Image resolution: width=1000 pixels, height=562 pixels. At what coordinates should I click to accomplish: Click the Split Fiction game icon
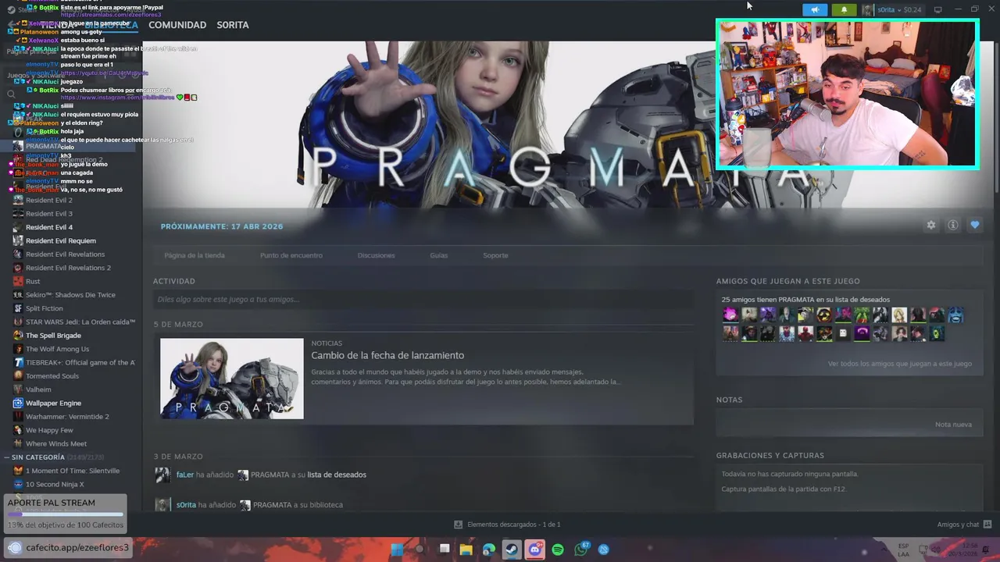tap(18, 308)
